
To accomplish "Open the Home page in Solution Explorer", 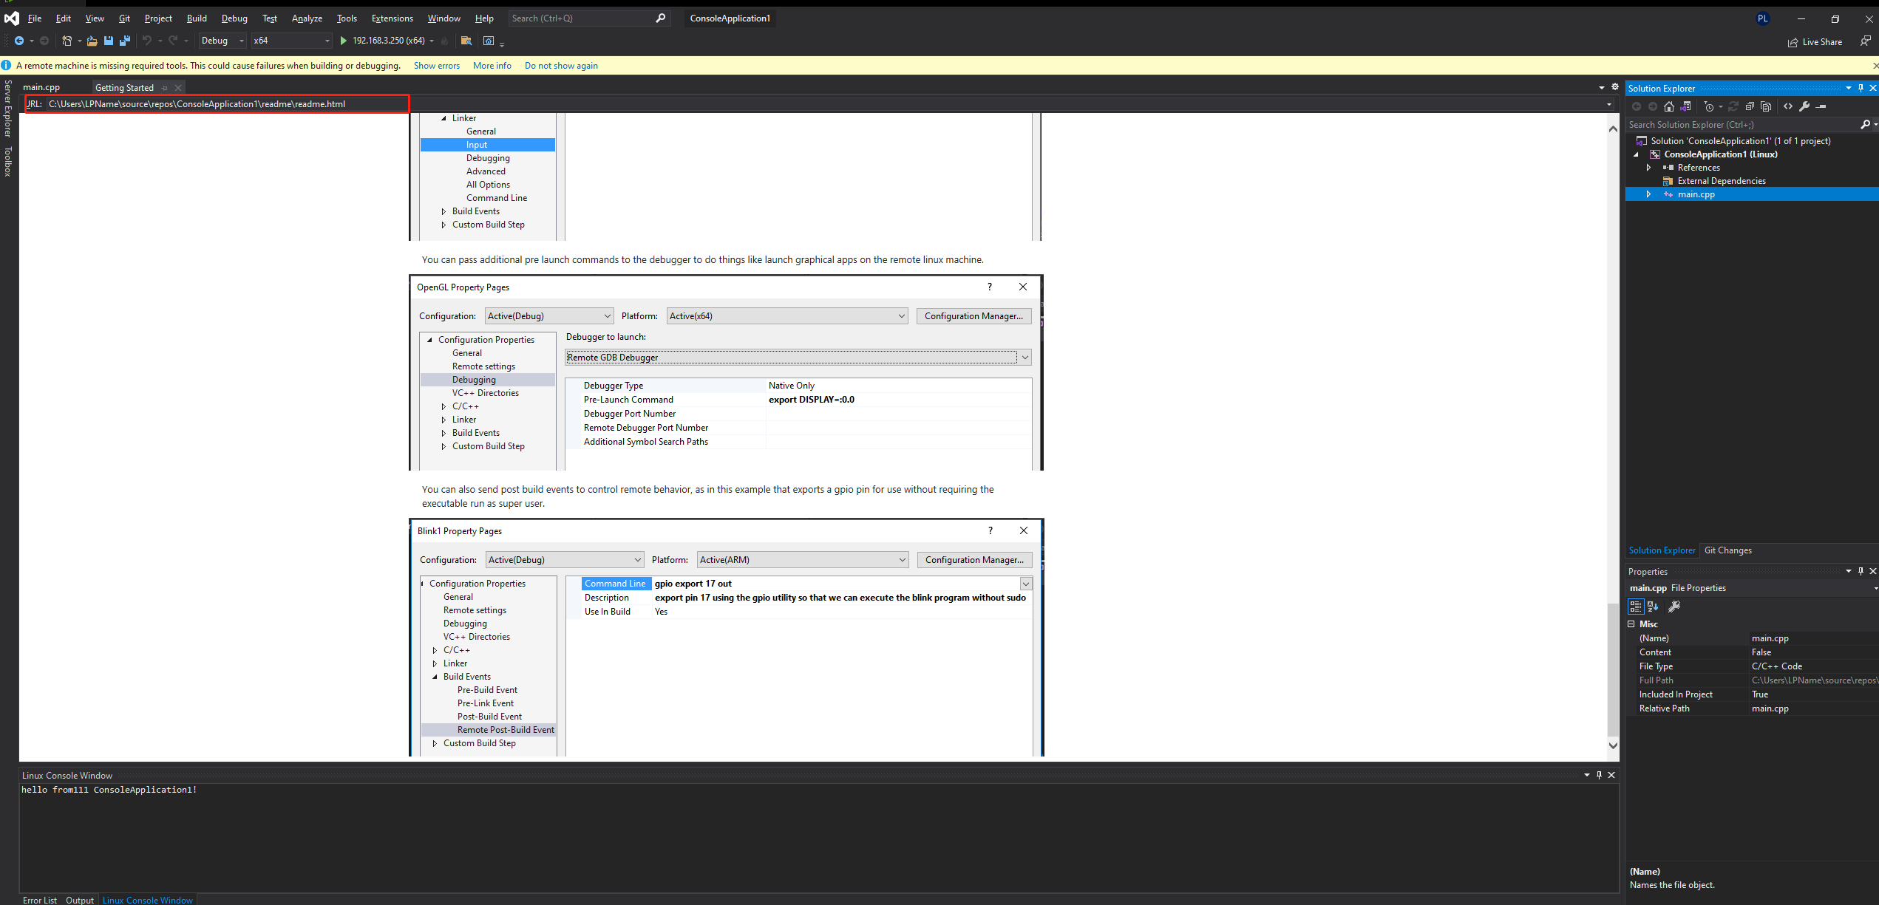I will coord(1669,106).
